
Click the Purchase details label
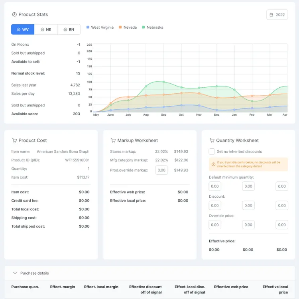35,273
